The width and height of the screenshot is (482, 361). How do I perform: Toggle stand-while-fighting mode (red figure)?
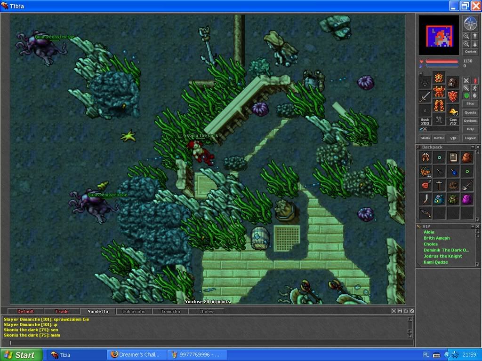coord(475,80)
